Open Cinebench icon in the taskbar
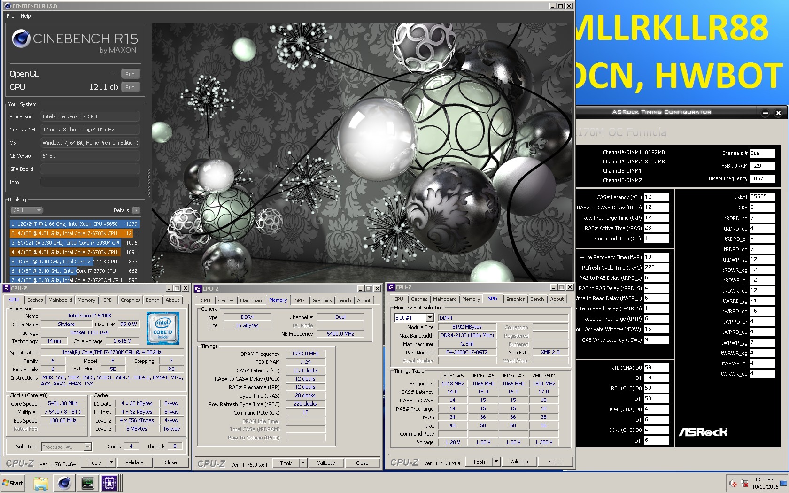Screen dimensions: 789x493 tap(64, 483)
